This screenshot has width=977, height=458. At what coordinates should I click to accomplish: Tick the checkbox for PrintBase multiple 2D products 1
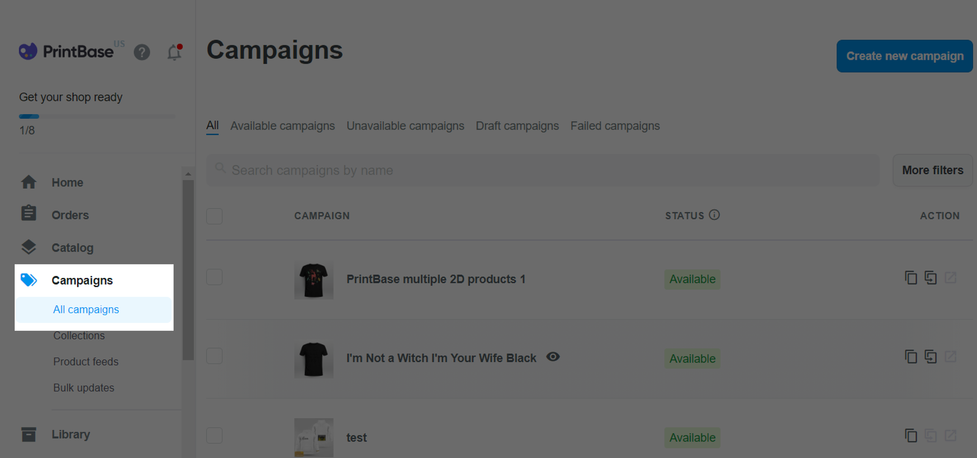coord(214,277)
